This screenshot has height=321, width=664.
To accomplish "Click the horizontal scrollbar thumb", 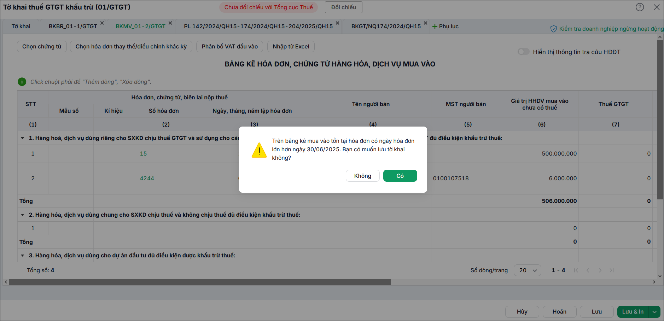I will (200, 282).
